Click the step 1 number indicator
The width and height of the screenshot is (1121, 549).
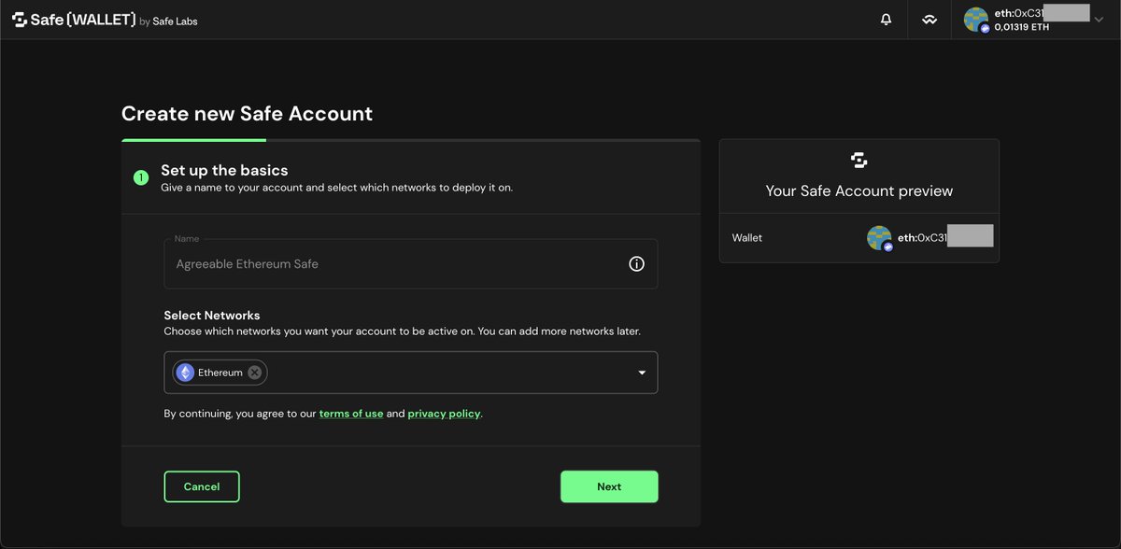[141, 177]
